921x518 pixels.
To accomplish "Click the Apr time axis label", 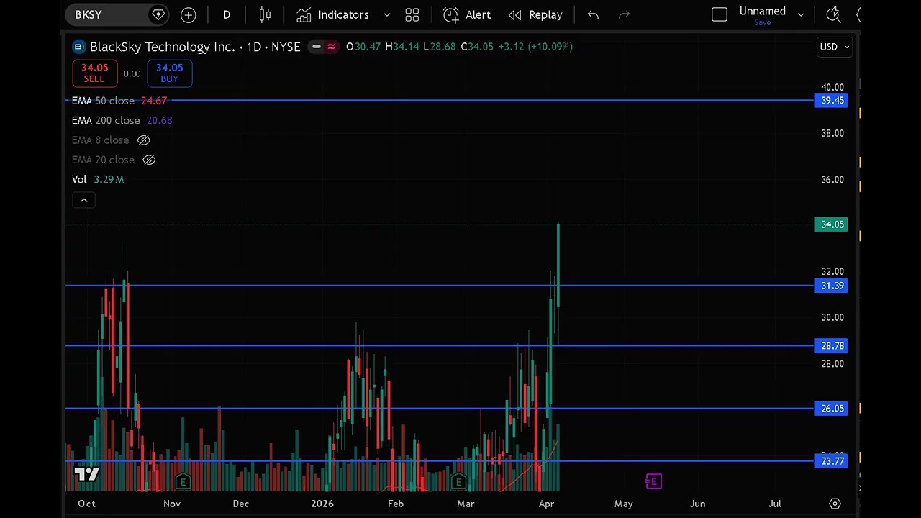I will click(546, 504).
